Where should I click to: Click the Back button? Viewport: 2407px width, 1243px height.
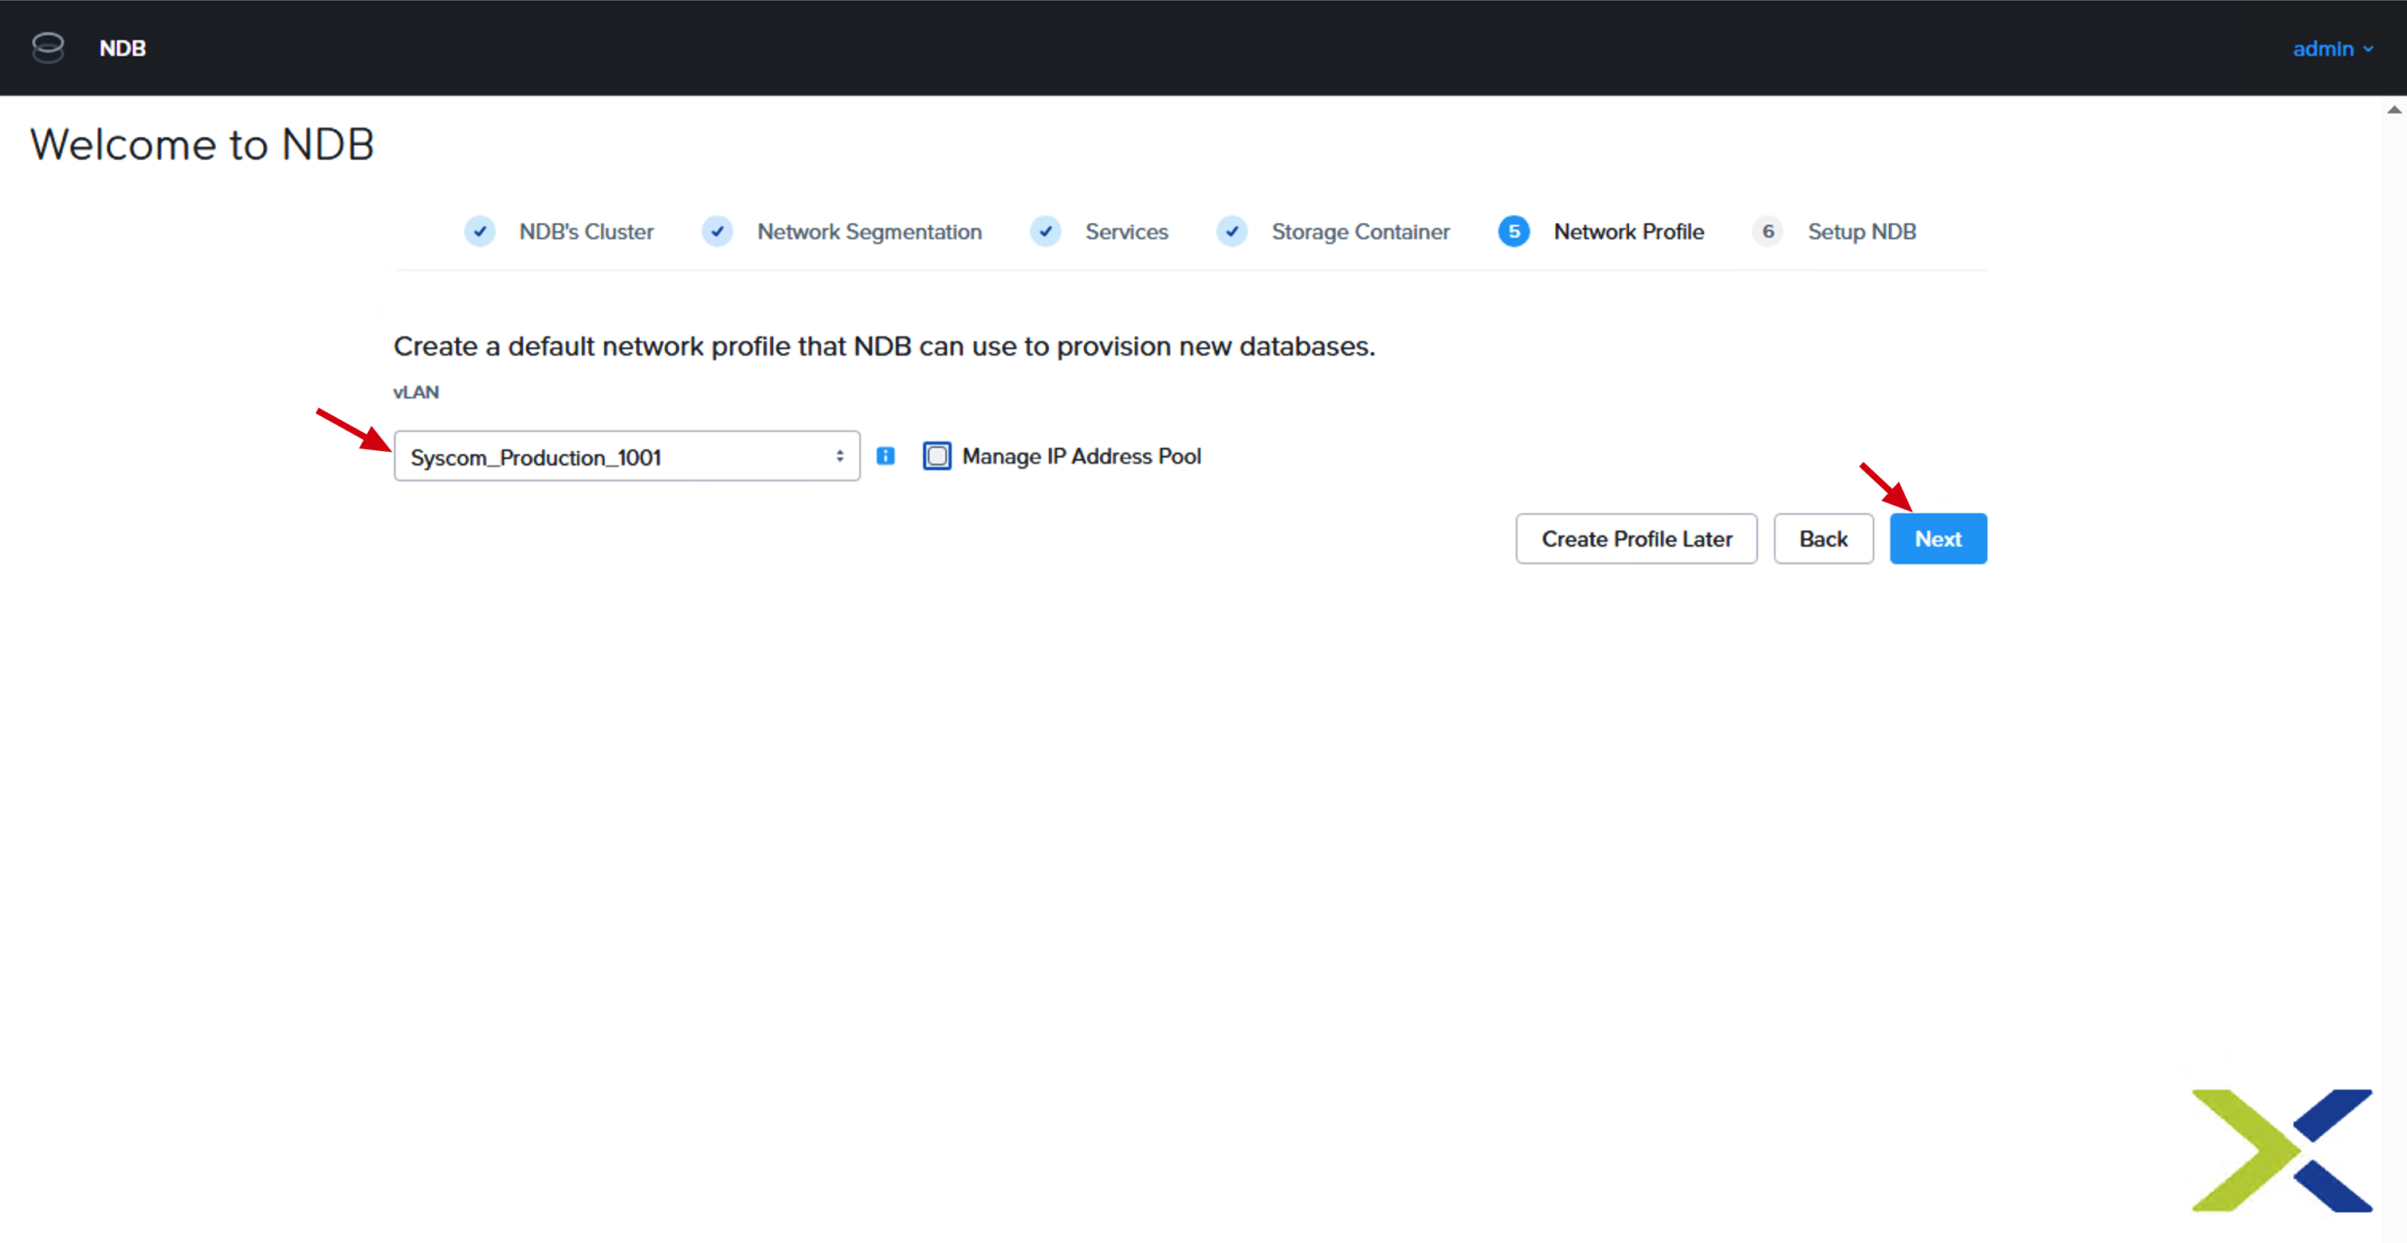click(1823, 539)
